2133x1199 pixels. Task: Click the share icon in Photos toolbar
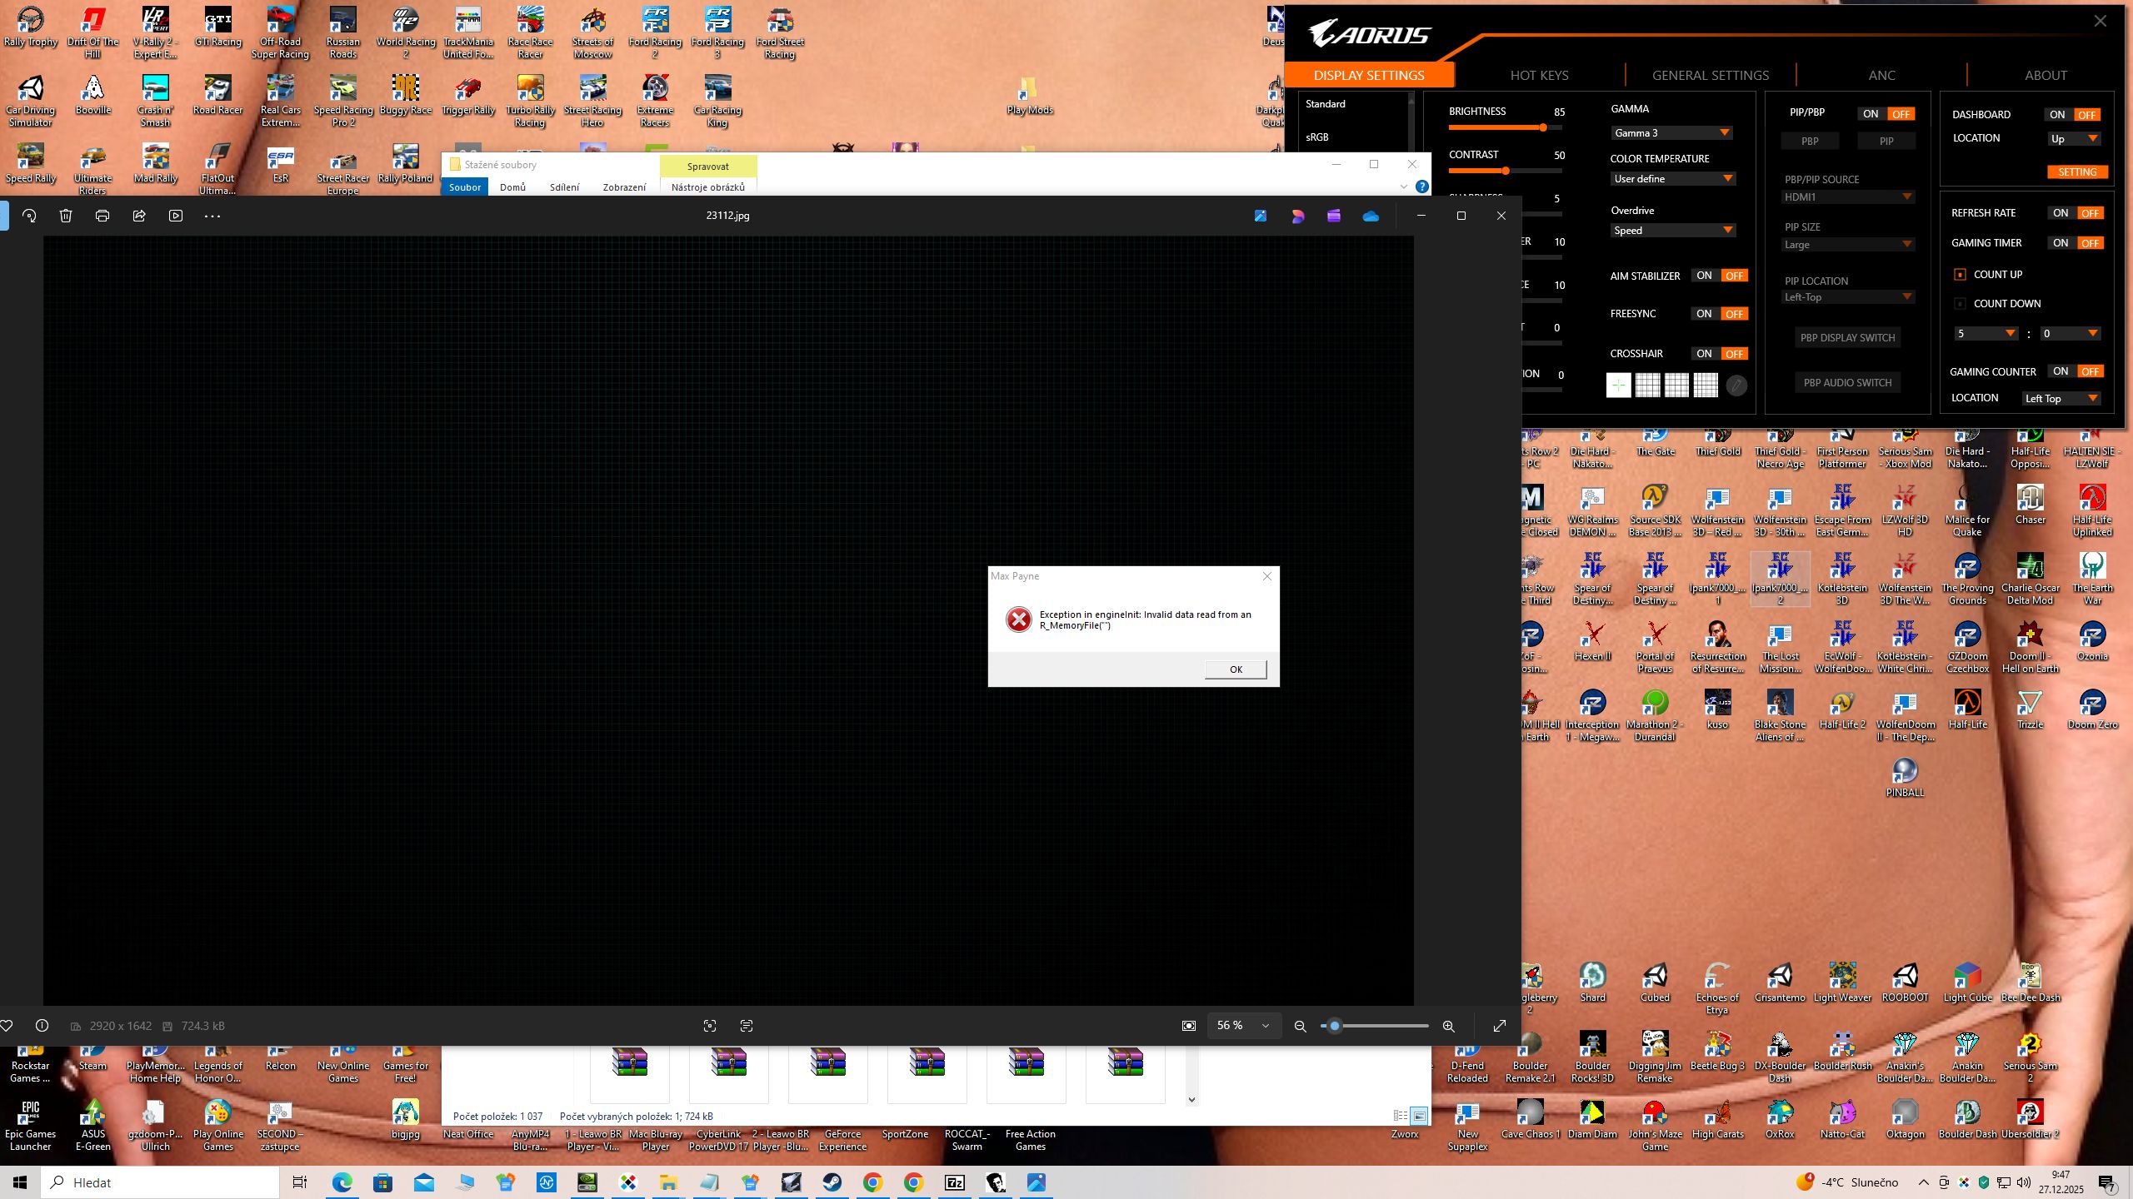point(139,216)
